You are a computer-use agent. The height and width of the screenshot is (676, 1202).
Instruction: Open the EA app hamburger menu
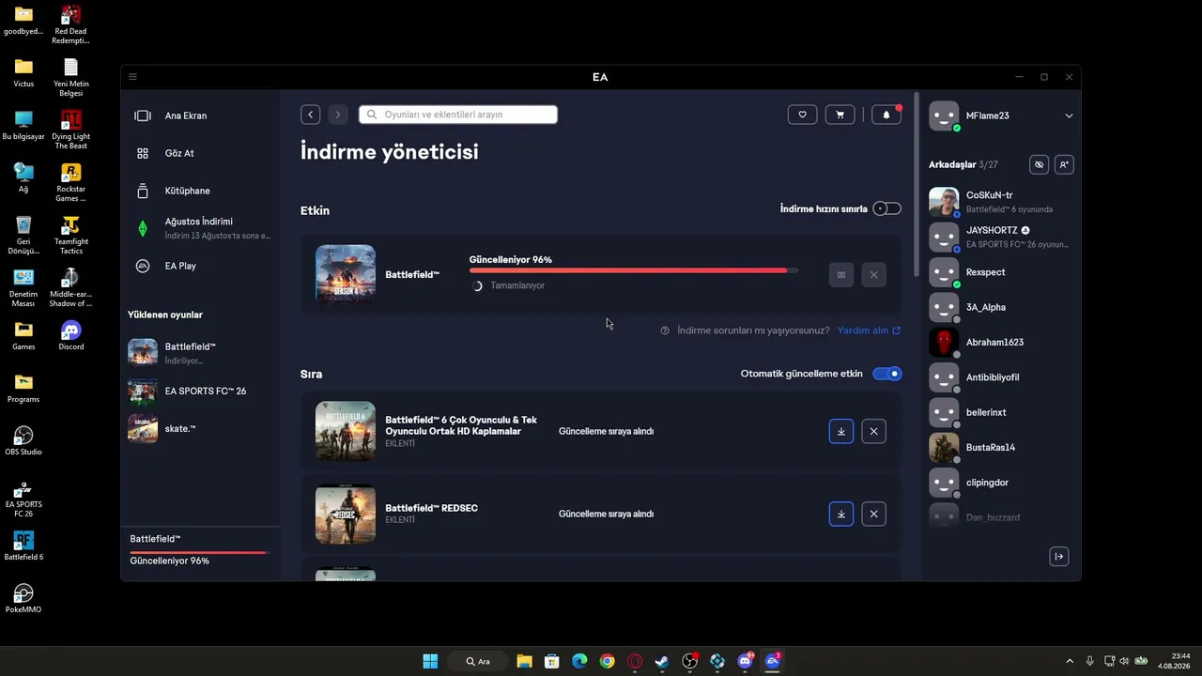[x=132, y=77]
